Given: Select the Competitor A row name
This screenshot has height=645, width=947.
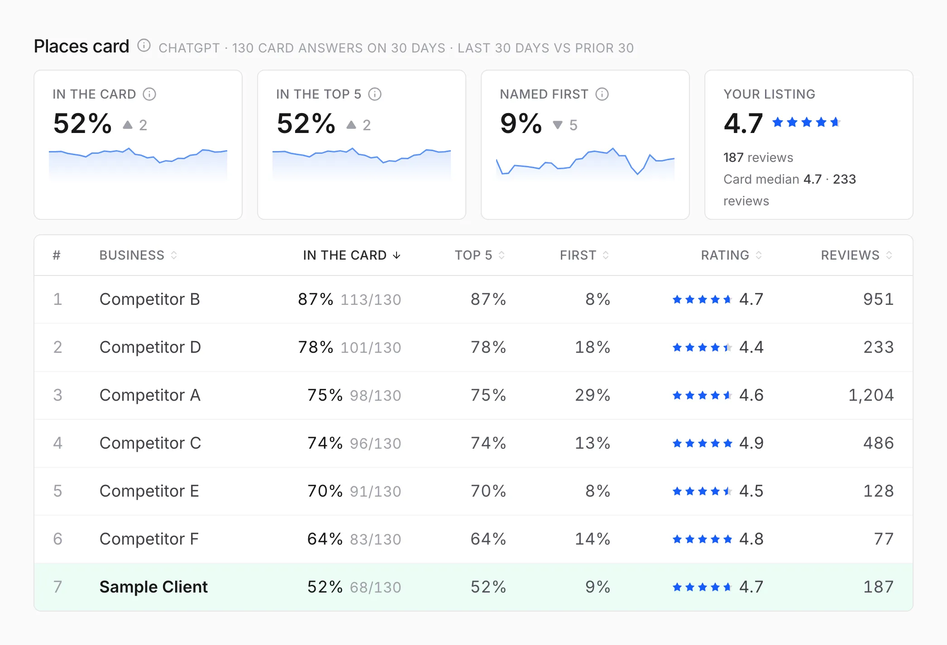Looking at the screenshot, I should [150, 395].
